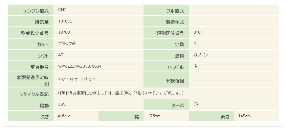Click the 145cm height value

(245, 116)
